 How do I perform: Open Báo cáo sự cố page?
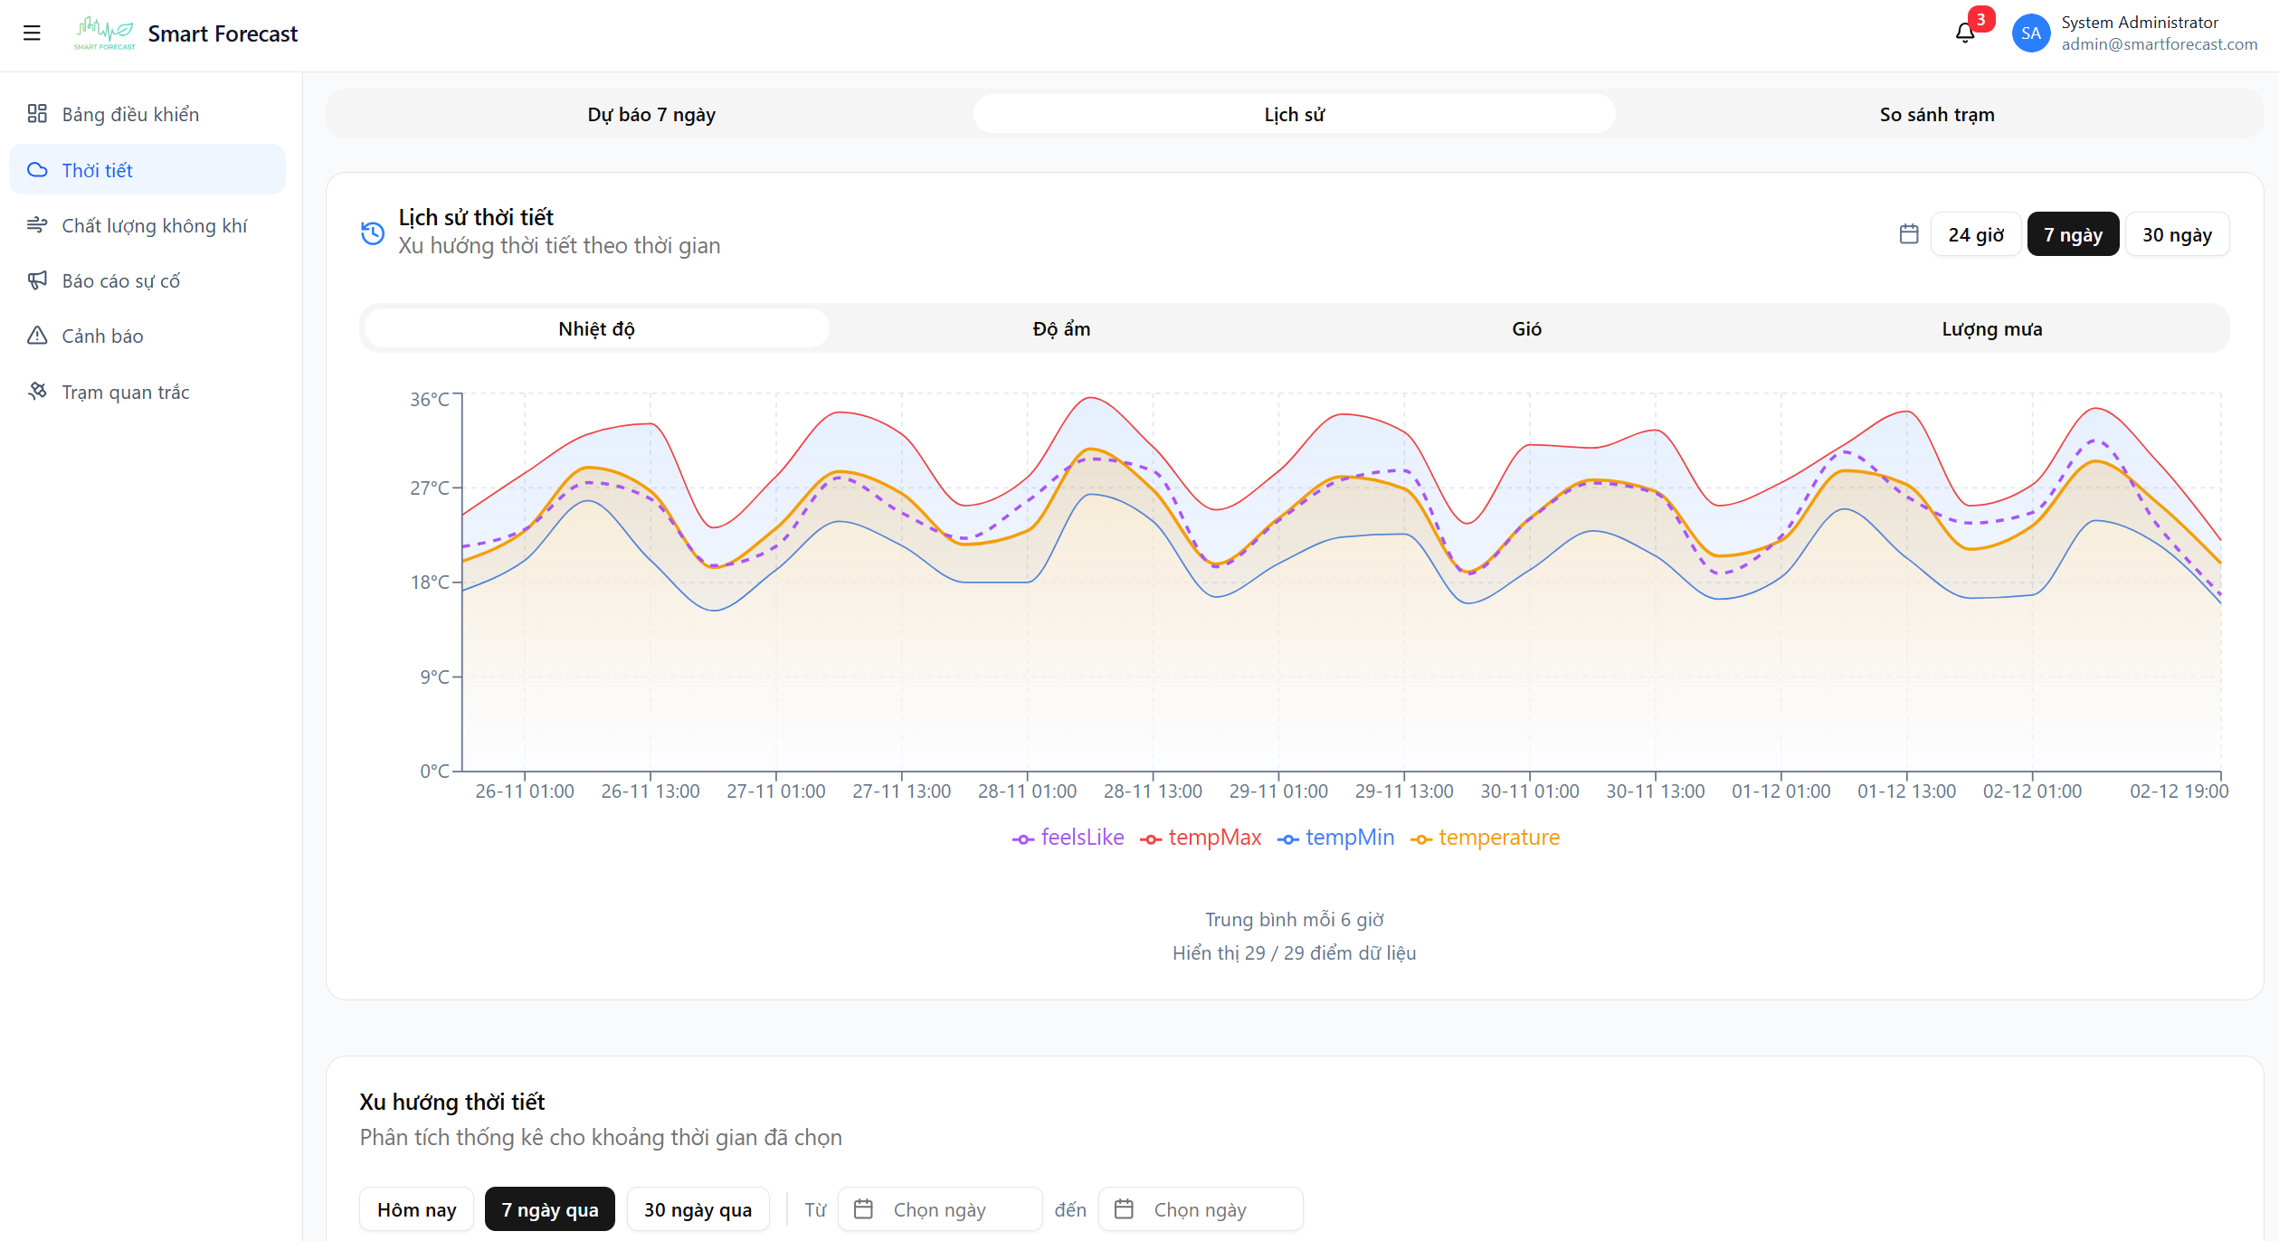pos(120,281)
